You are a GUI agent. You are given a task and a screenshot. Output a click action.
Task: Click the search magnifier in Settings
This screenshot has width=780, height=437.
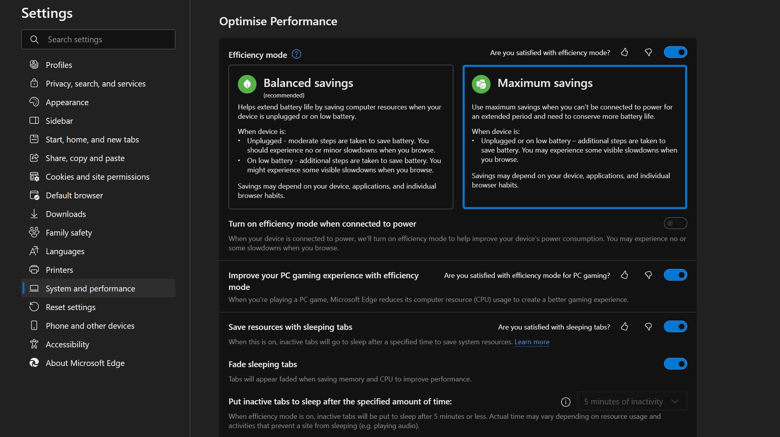[x=34, y=39]
